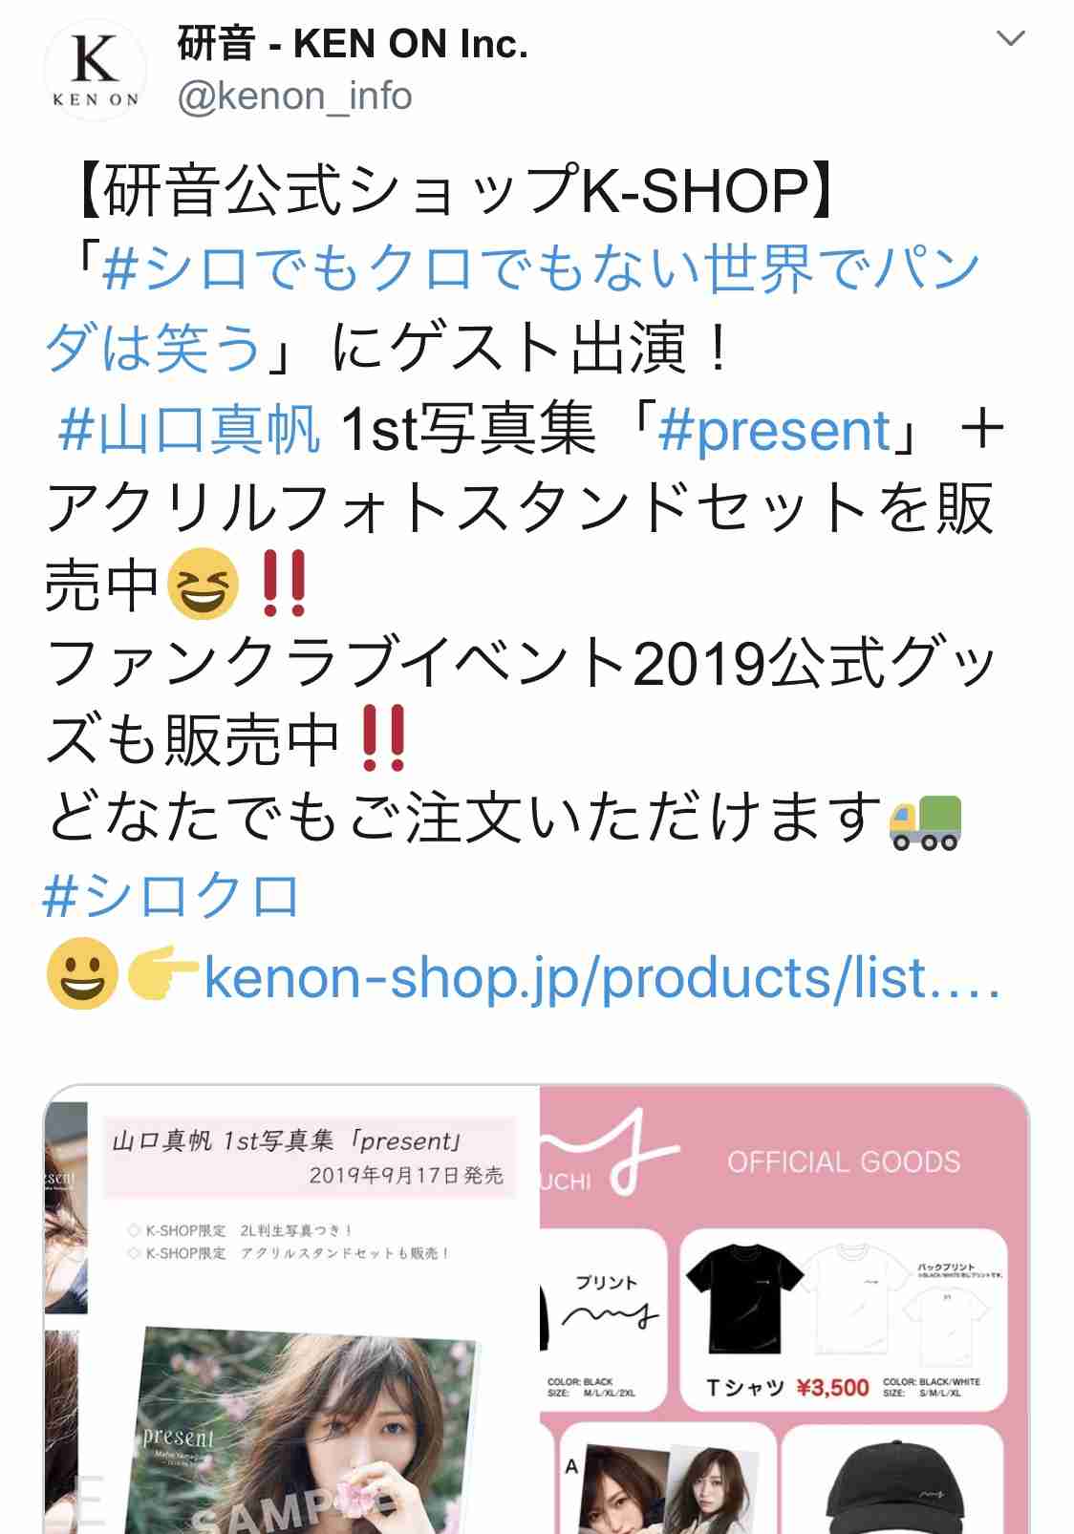Tap the Tシャツ ¥3,500 price label

coord(787,1387)
